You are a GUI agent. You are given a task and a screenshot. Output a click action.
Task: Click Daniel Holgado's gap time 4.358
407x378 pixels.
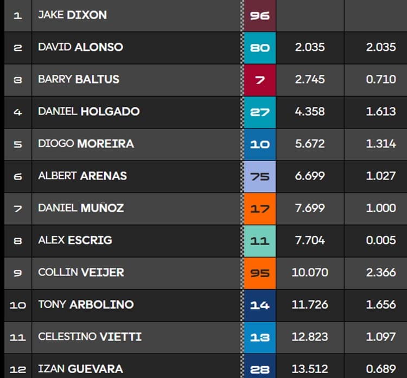click(310, 112)
